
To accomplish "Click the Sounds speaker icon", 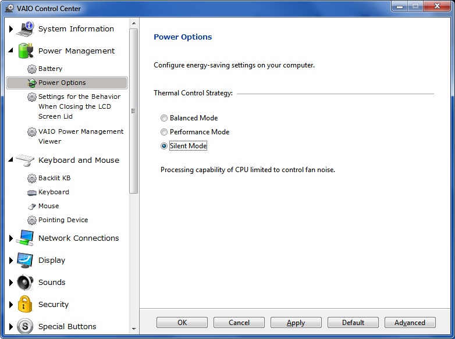I will click(25, 282).
